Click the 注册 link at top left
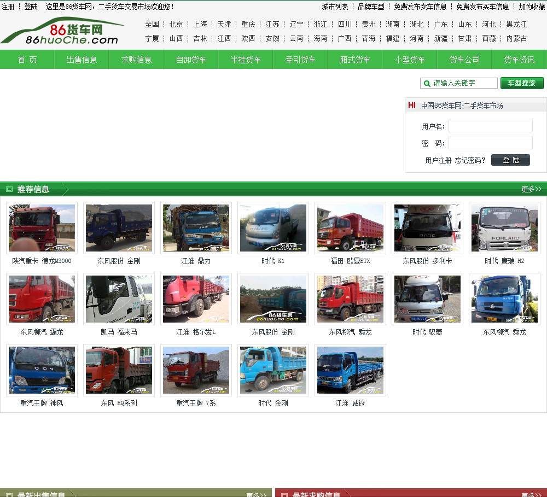The image size is (547, 497). [8, 7]
